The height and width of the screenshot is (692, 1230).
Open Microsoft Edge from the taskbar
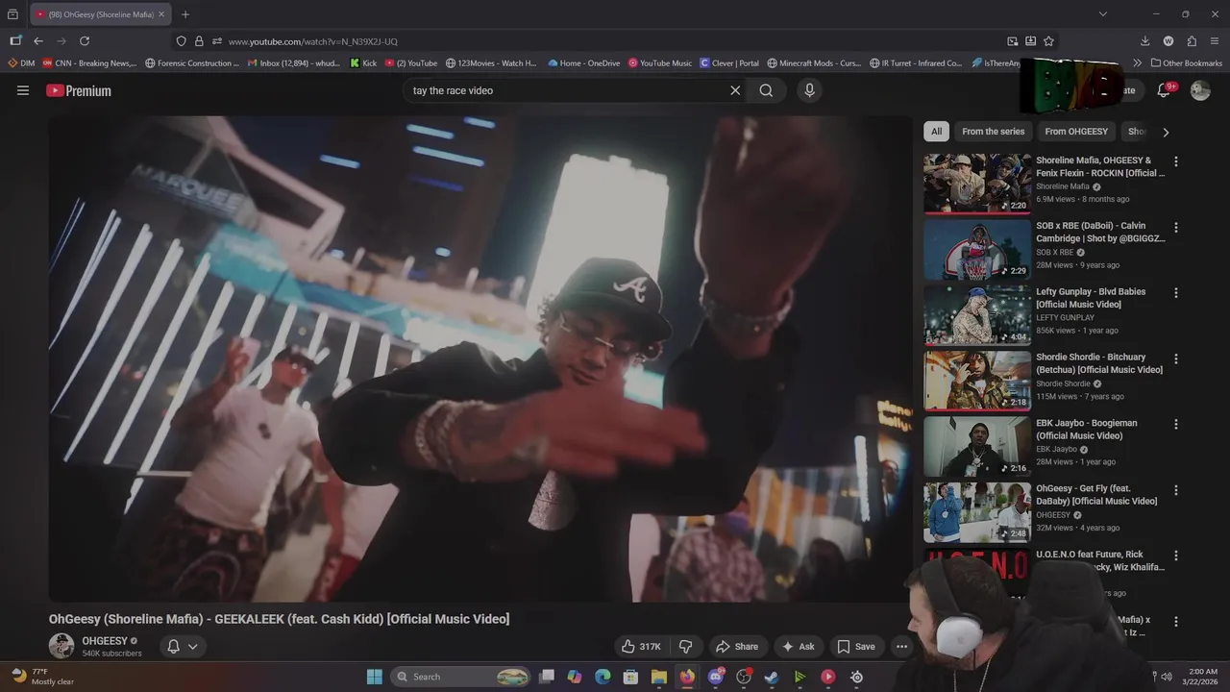(603, 677)
